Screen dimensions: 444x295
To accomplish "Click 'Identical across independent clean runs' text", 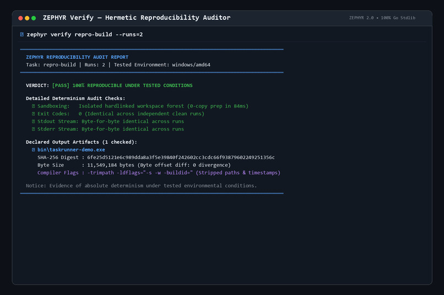I will click(x=144, y=114).
